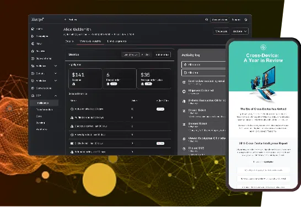Click Activity log panel title
Viewport: 301px width, 207px height.
pyautogui.click(x=191, y=55)
